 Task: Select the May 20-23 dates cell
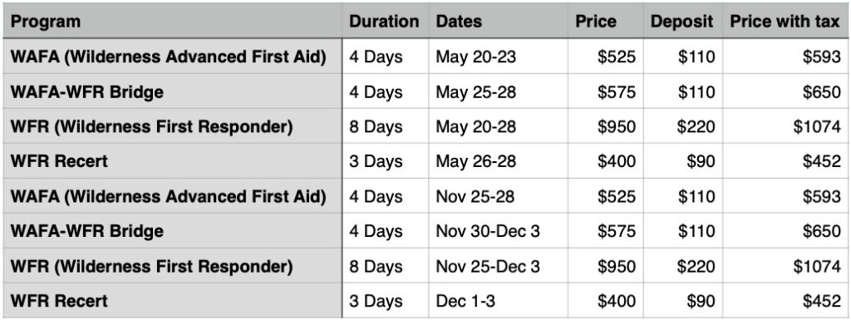point(498,57)
